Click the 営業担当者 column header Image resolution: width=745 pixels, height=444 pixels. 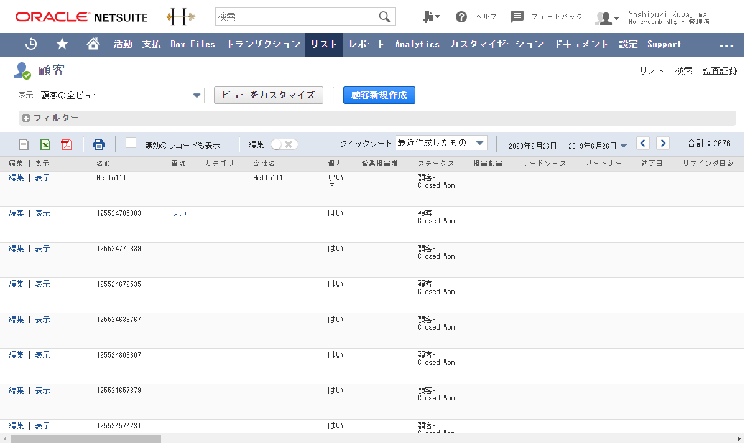coord(379,164)
